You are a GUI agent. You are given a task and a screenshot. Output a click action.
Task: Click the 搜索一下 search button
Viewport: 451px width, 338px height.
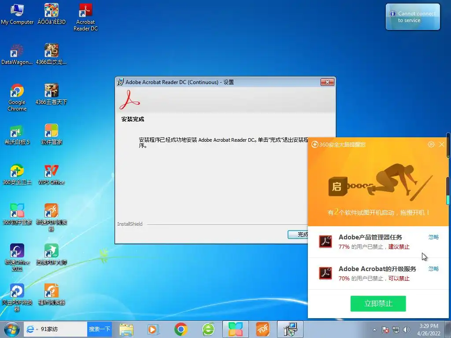pyautogui.click(x=99, y=329)
